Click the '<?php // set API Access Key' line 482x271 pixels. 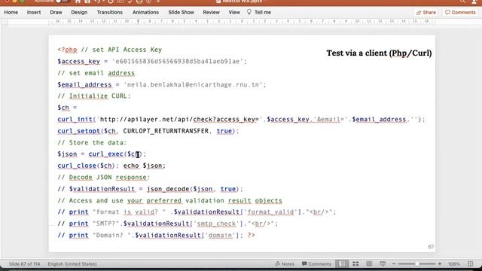click(x=110, y=50)
